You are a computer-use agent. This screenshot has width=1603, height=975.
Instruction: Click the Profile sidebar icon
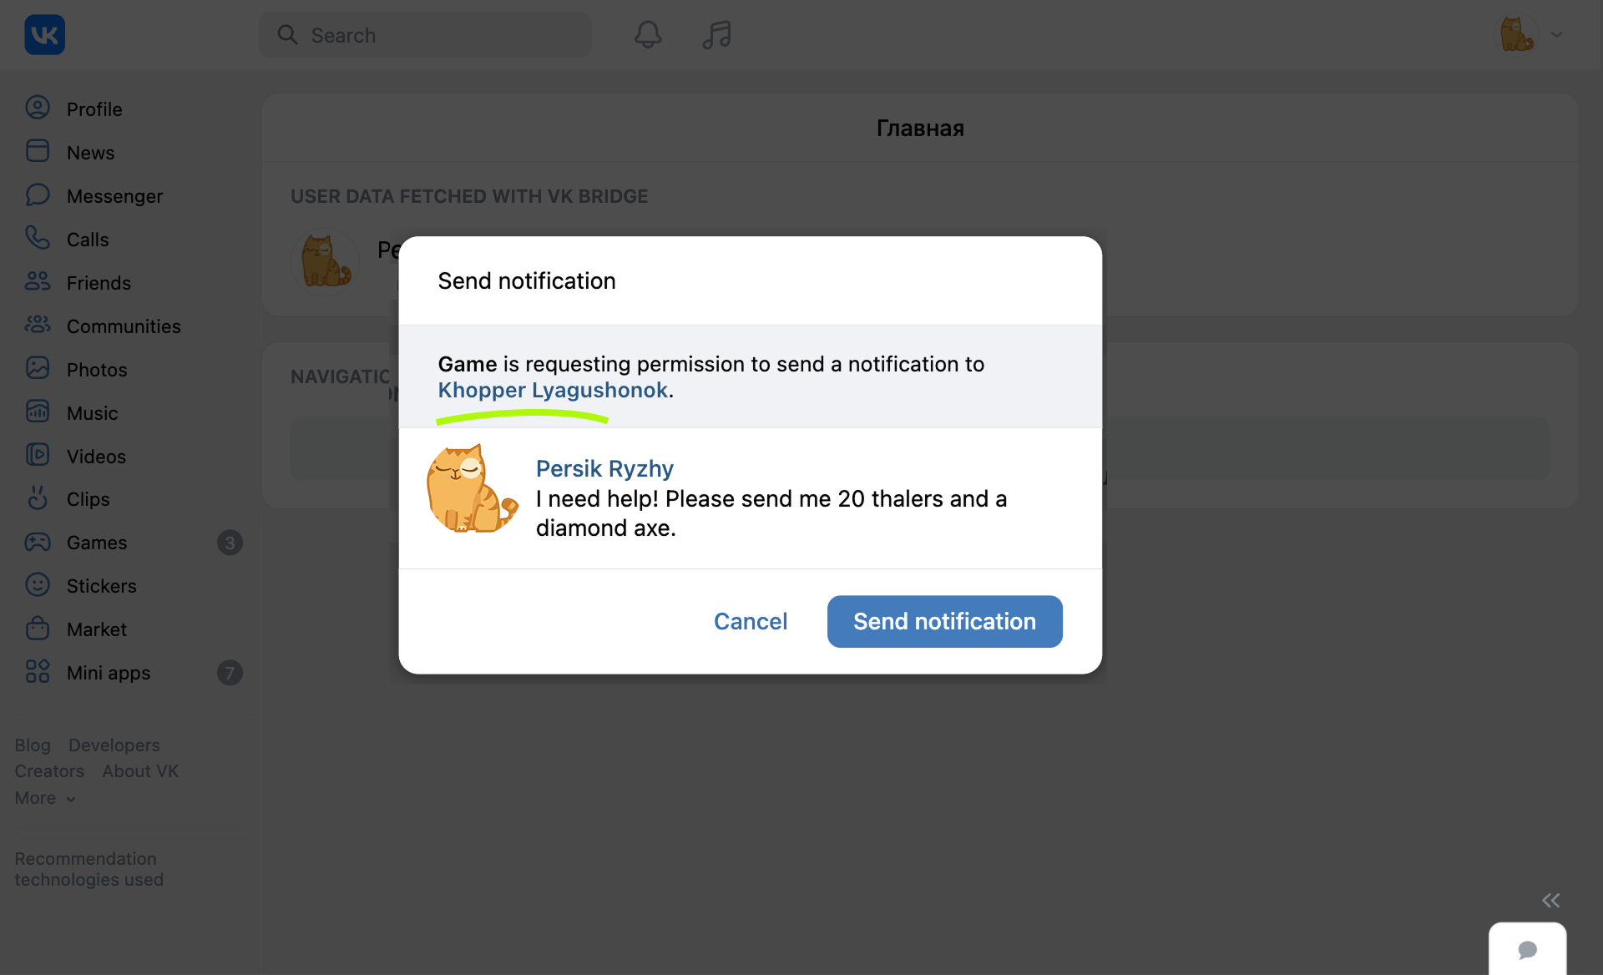click(38, 109)
